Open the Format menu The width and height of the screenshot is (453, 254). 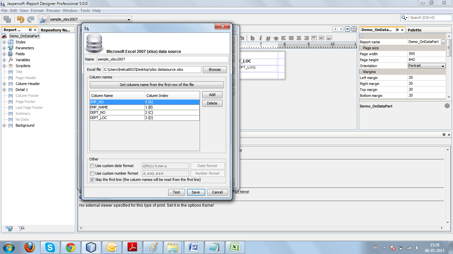pos(37,11)
